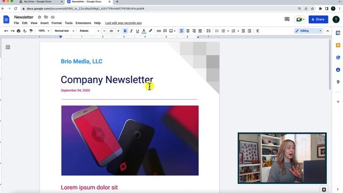Expand numbered list options arrow
Screen dimensions: 343x193
(x=238, y=31)
